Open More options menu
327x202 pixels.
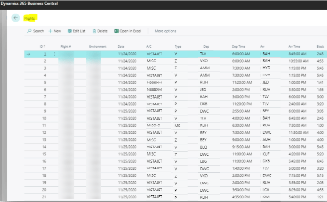point(165,31)
